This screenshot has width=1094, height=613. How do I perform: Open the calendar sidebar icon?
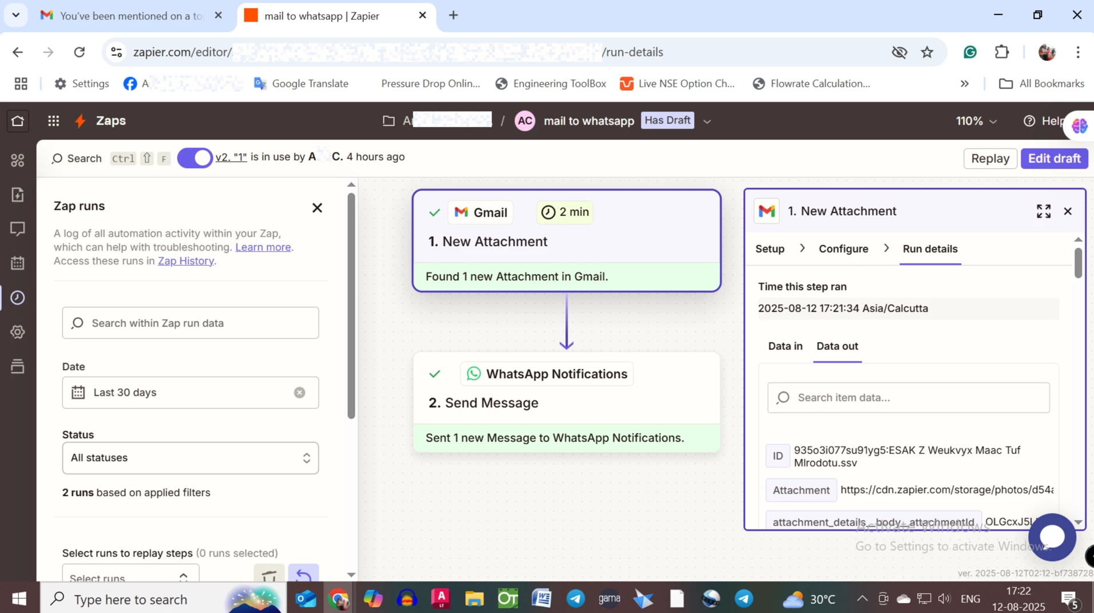[x=18, y=263]
